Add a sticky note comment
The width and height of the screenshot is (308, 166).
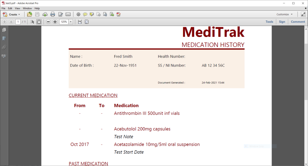(x=85, y=14)
